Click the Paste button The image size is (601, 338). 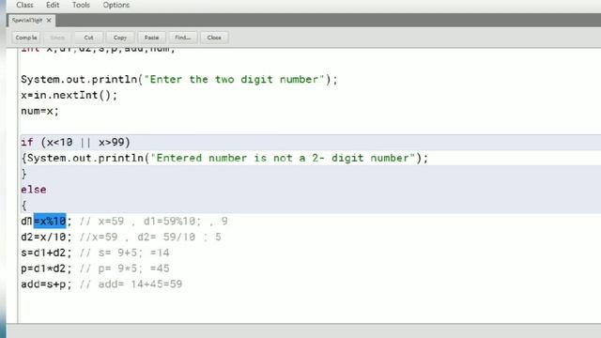(x=151, y=38)
